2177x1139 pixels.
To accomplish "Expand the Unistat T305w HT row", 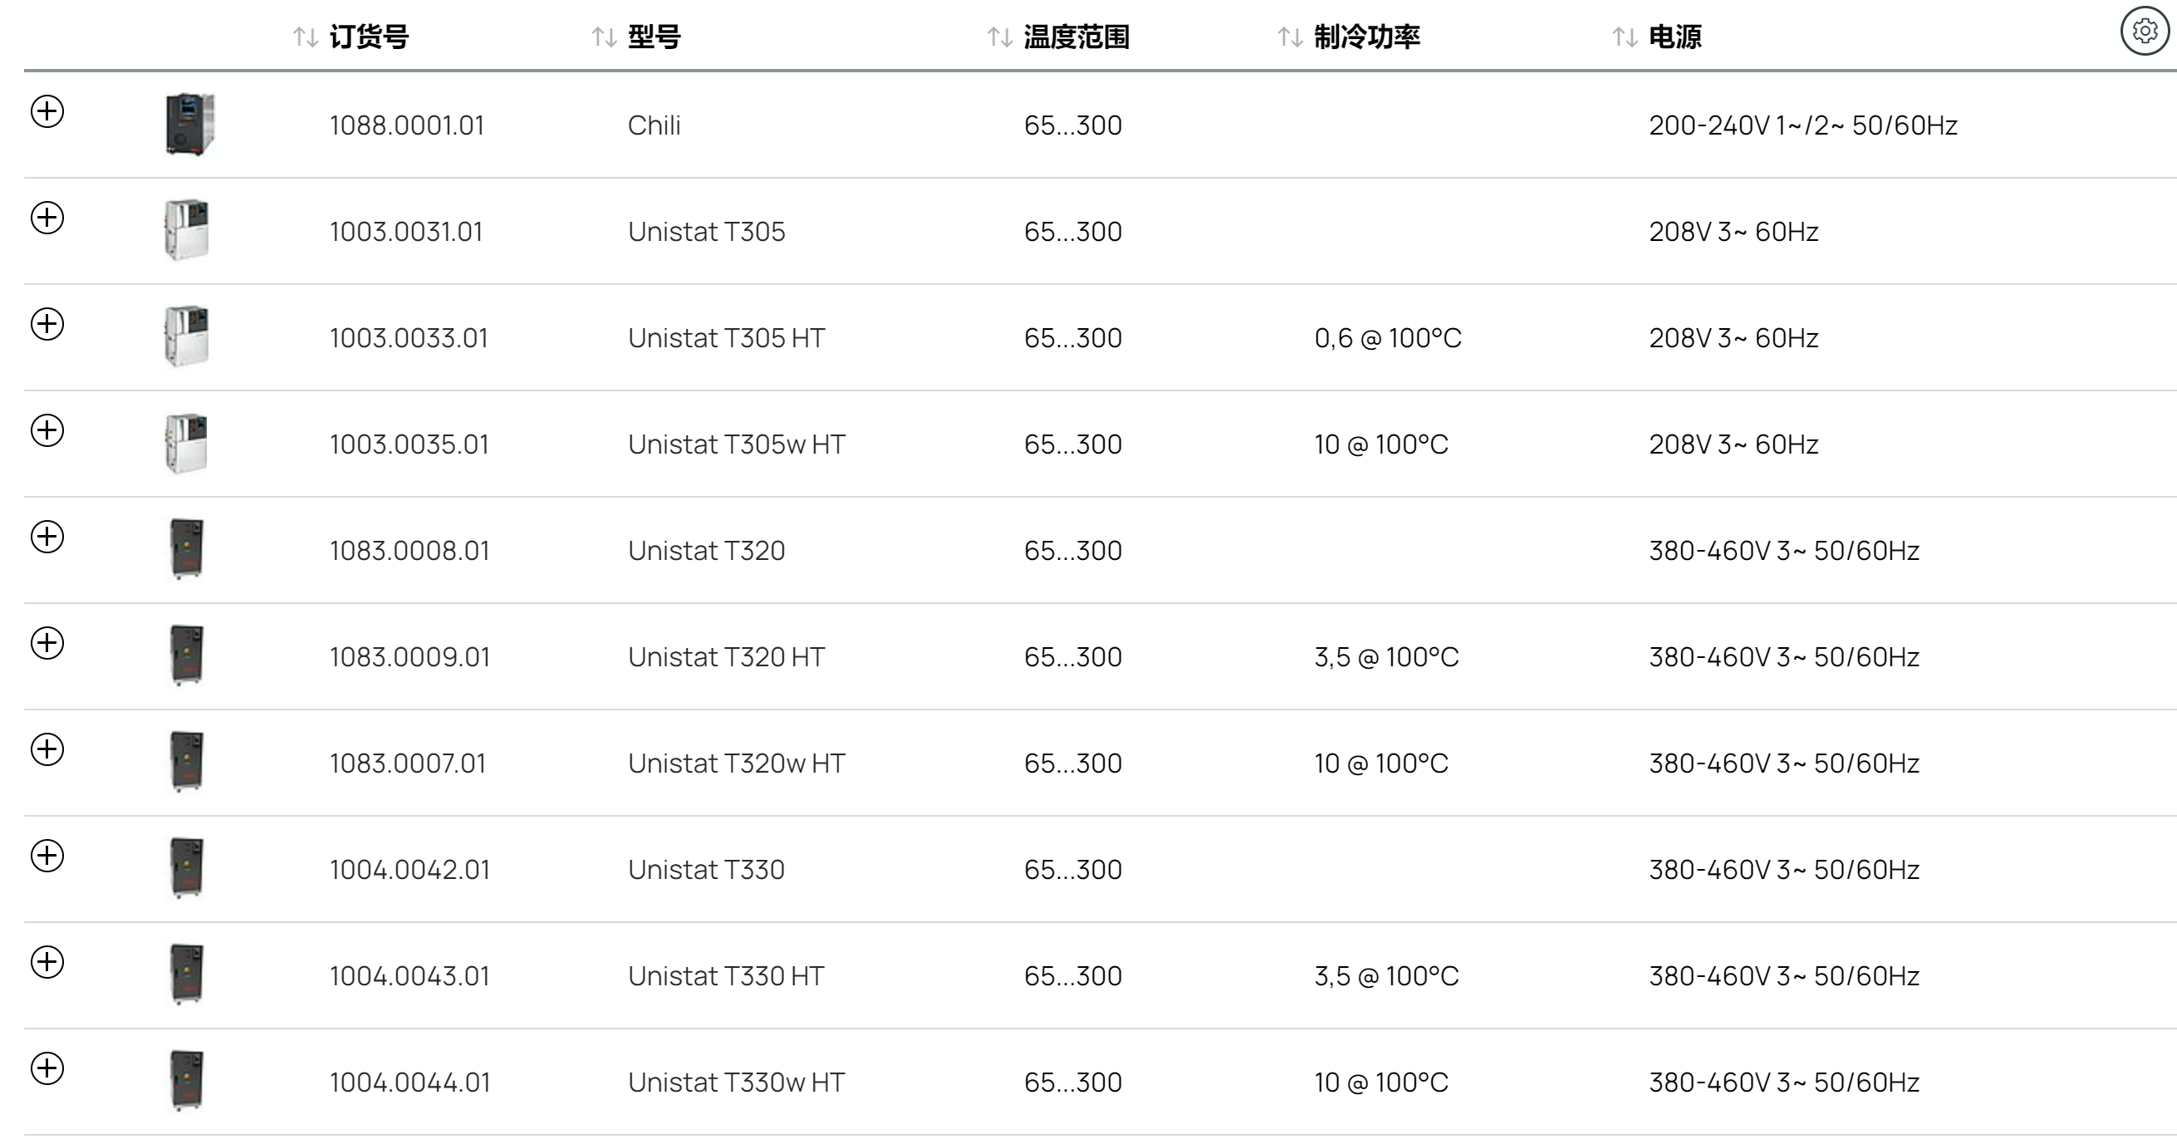I will [x=47, y=430].
